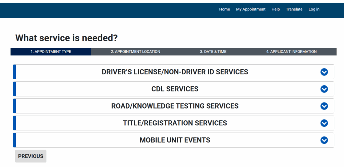Expand the CDL Services section title
Image resolution: width=344 pixels, height=167 pixels.
coord(175,89)
